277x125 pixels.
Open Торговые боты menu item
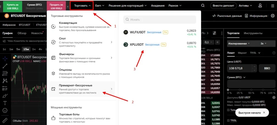82,118
